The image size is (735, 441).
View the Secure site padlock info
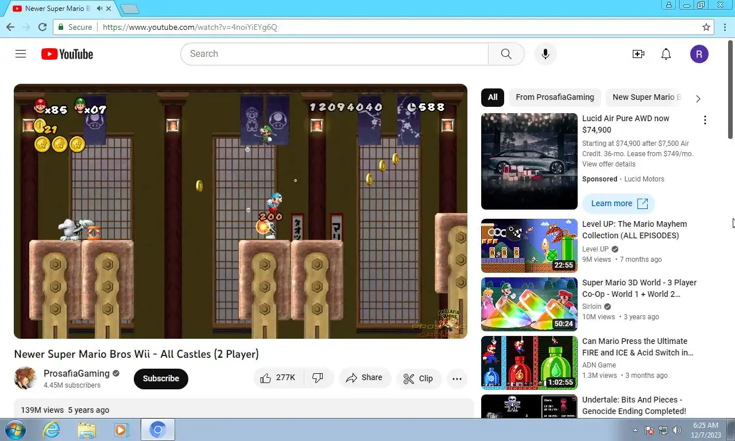coord(74,27)
